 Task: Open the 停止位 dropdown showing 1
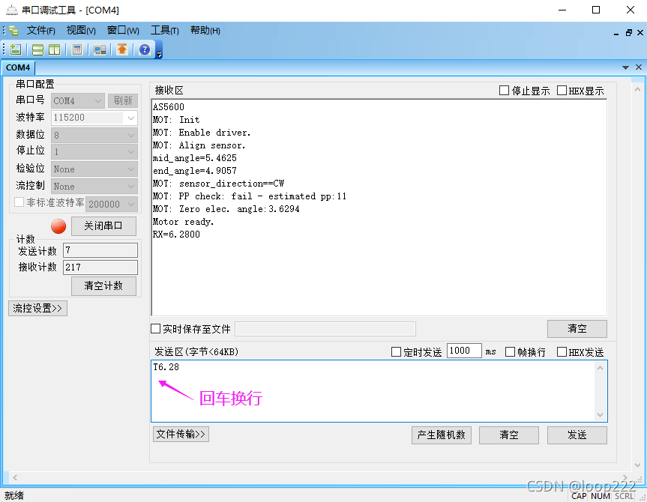click(94, 152)
